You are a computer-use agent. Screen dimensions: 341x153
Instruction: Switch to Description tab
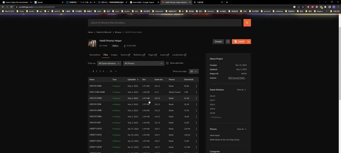(95, 55)
